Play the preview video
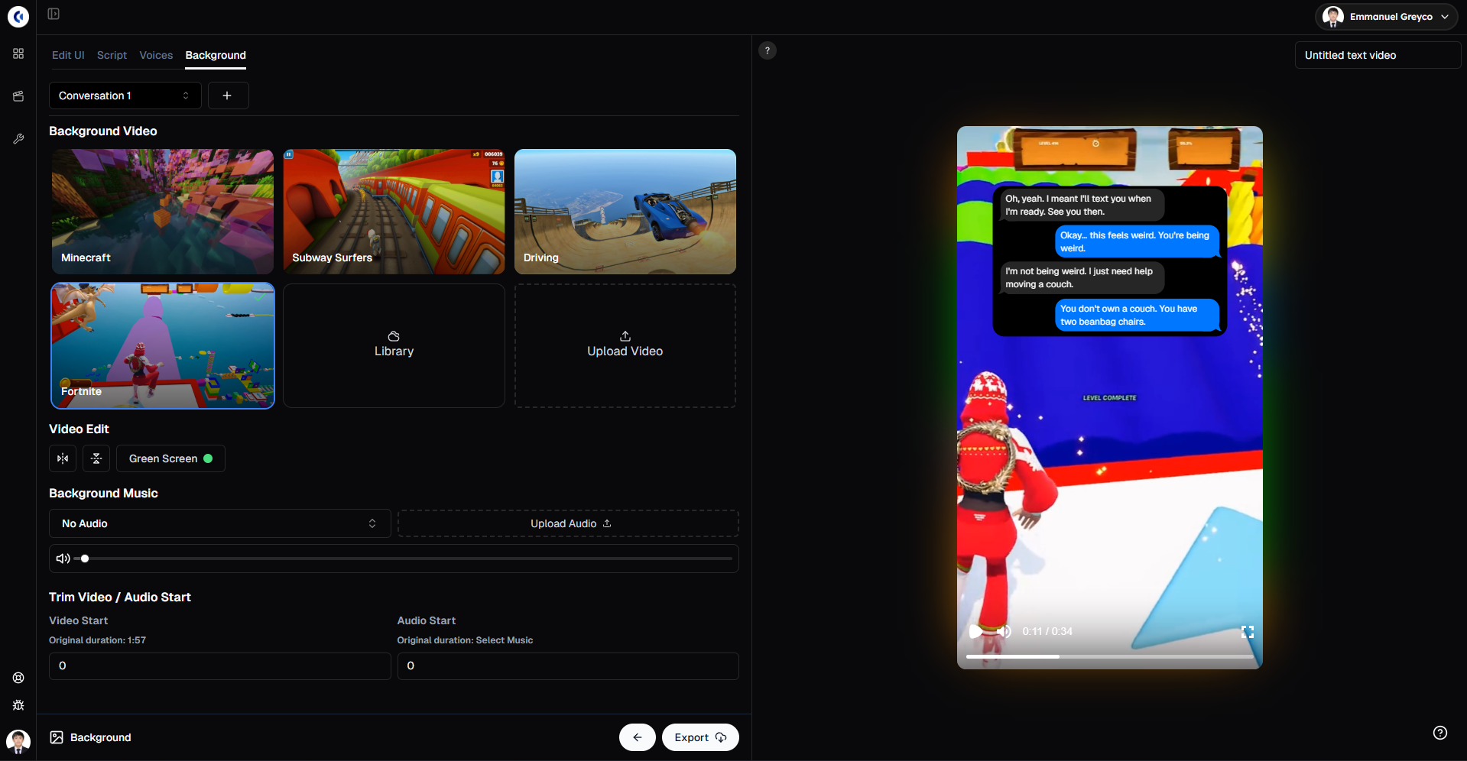Screen dimensions: 1467x761 point(975,631)
